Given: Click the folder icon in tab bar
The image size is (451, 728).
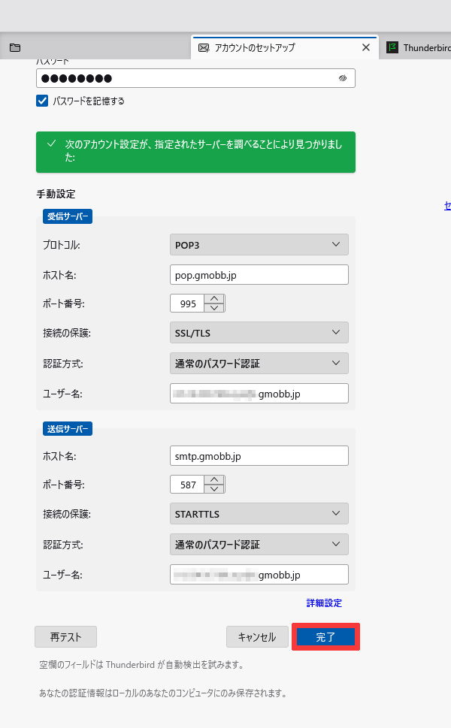Looking at the screenshot, I should [x=15, y=47].
